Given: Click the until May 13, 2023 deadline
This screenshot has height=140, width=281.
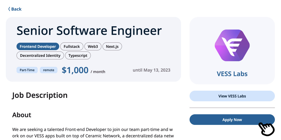Looking at the screenshot, I should (151, 70).
